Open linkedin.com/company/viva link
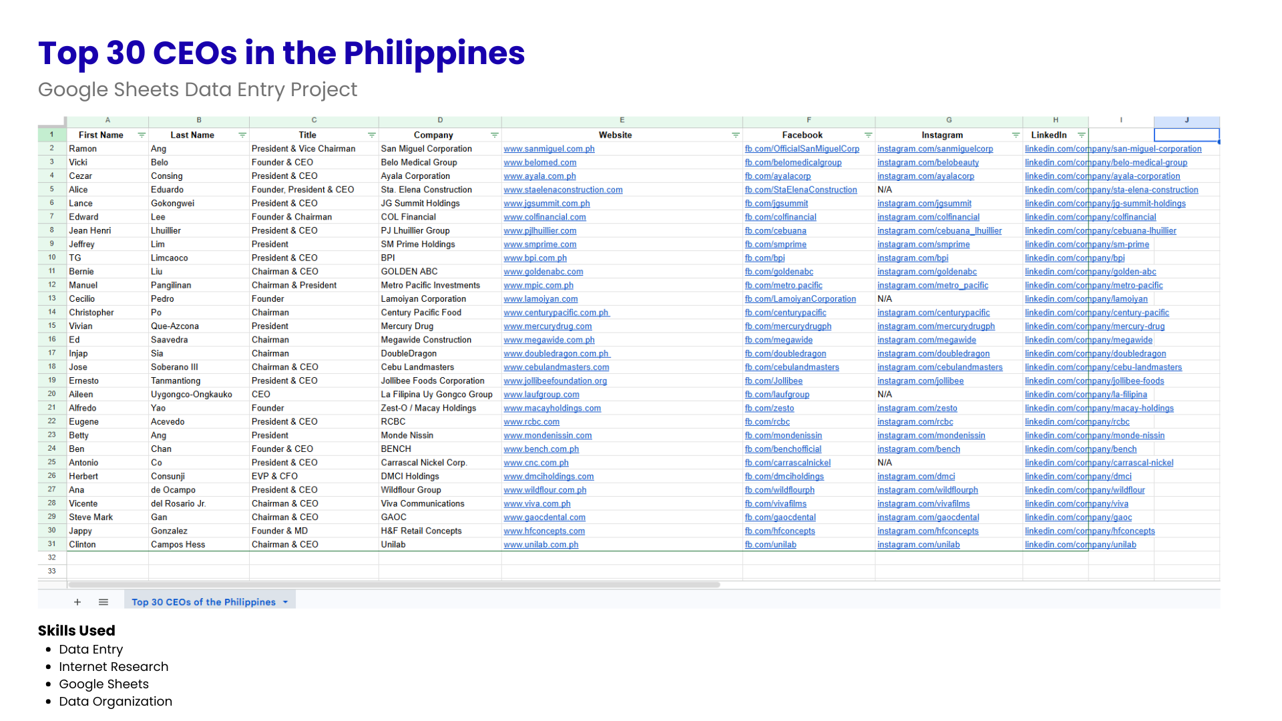This screenshot has height=721, width=1282. point(1076,504)
